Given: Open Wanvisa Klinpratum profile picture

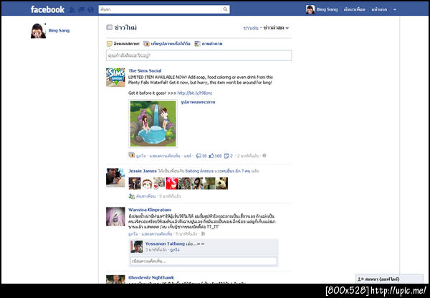Looking at the screenshot, I should coord(115,216).
